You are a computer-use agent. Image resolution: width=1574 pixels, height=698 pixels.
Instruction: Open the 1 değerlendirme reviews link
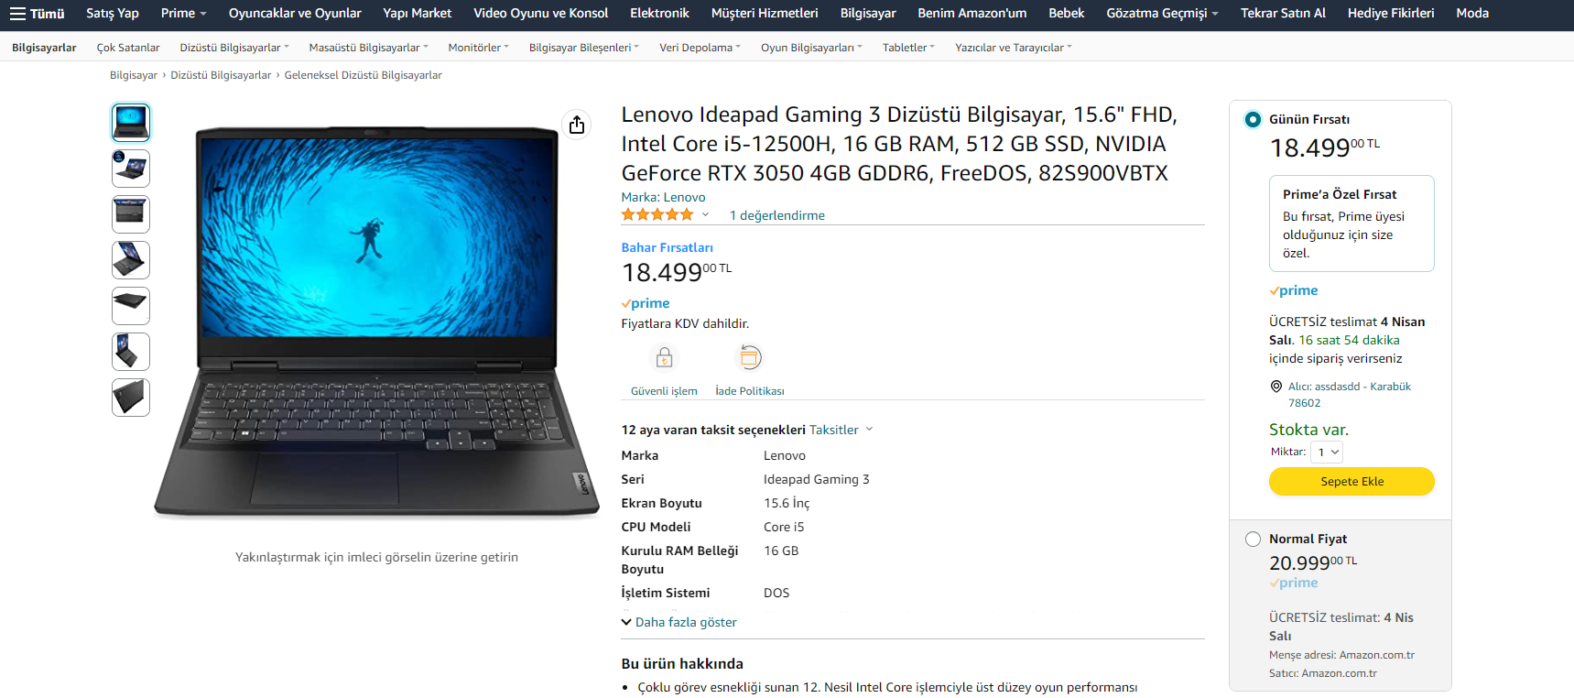(777, 215)
